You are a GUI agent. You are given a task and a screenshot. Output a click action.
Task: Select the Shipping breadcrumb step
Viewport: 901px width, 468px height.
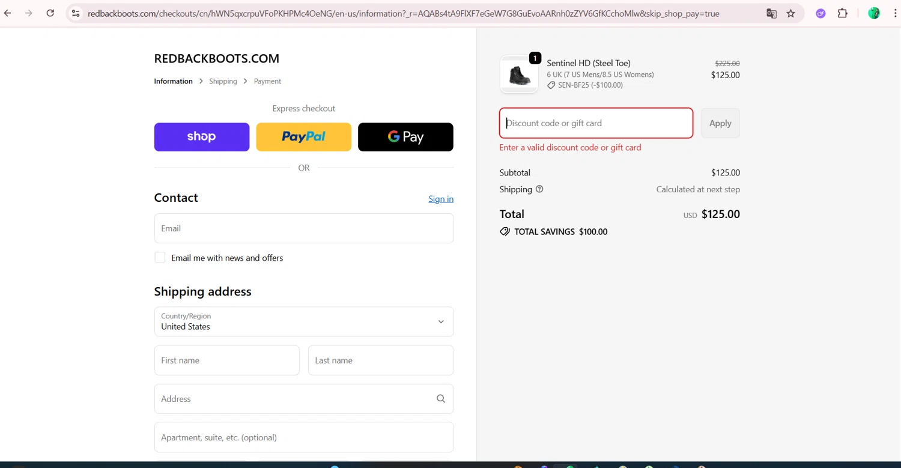pos(223,81)
